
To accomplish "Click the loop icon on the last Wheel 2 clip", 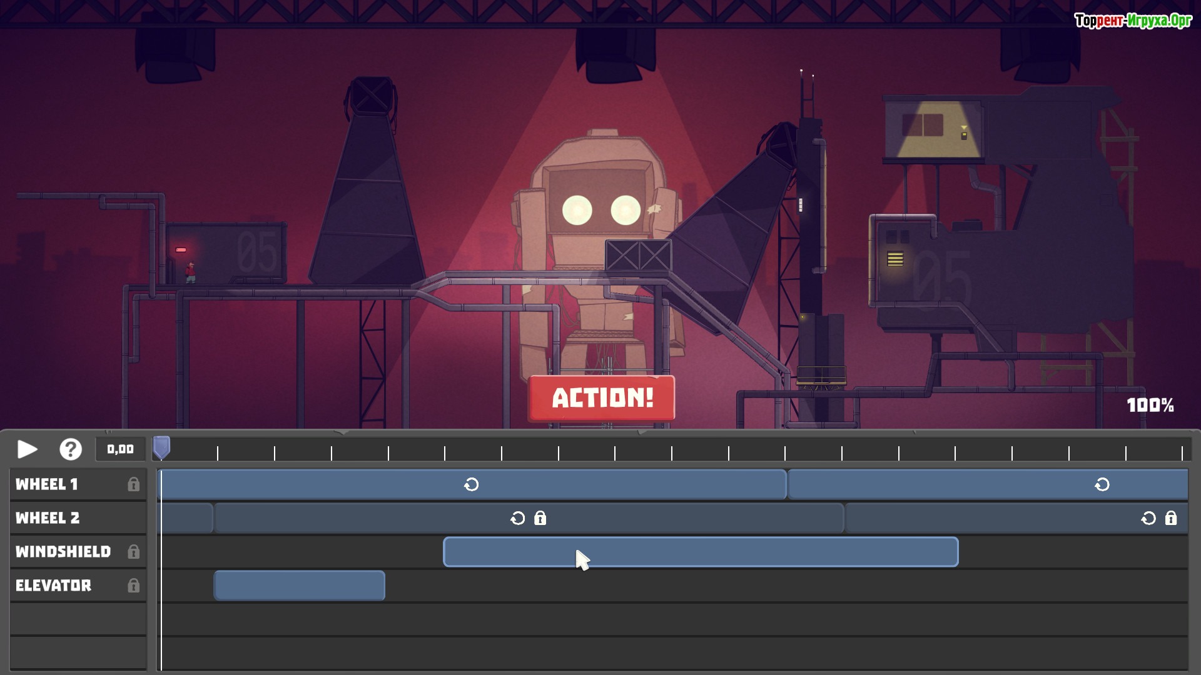I will click(1148, 518).
